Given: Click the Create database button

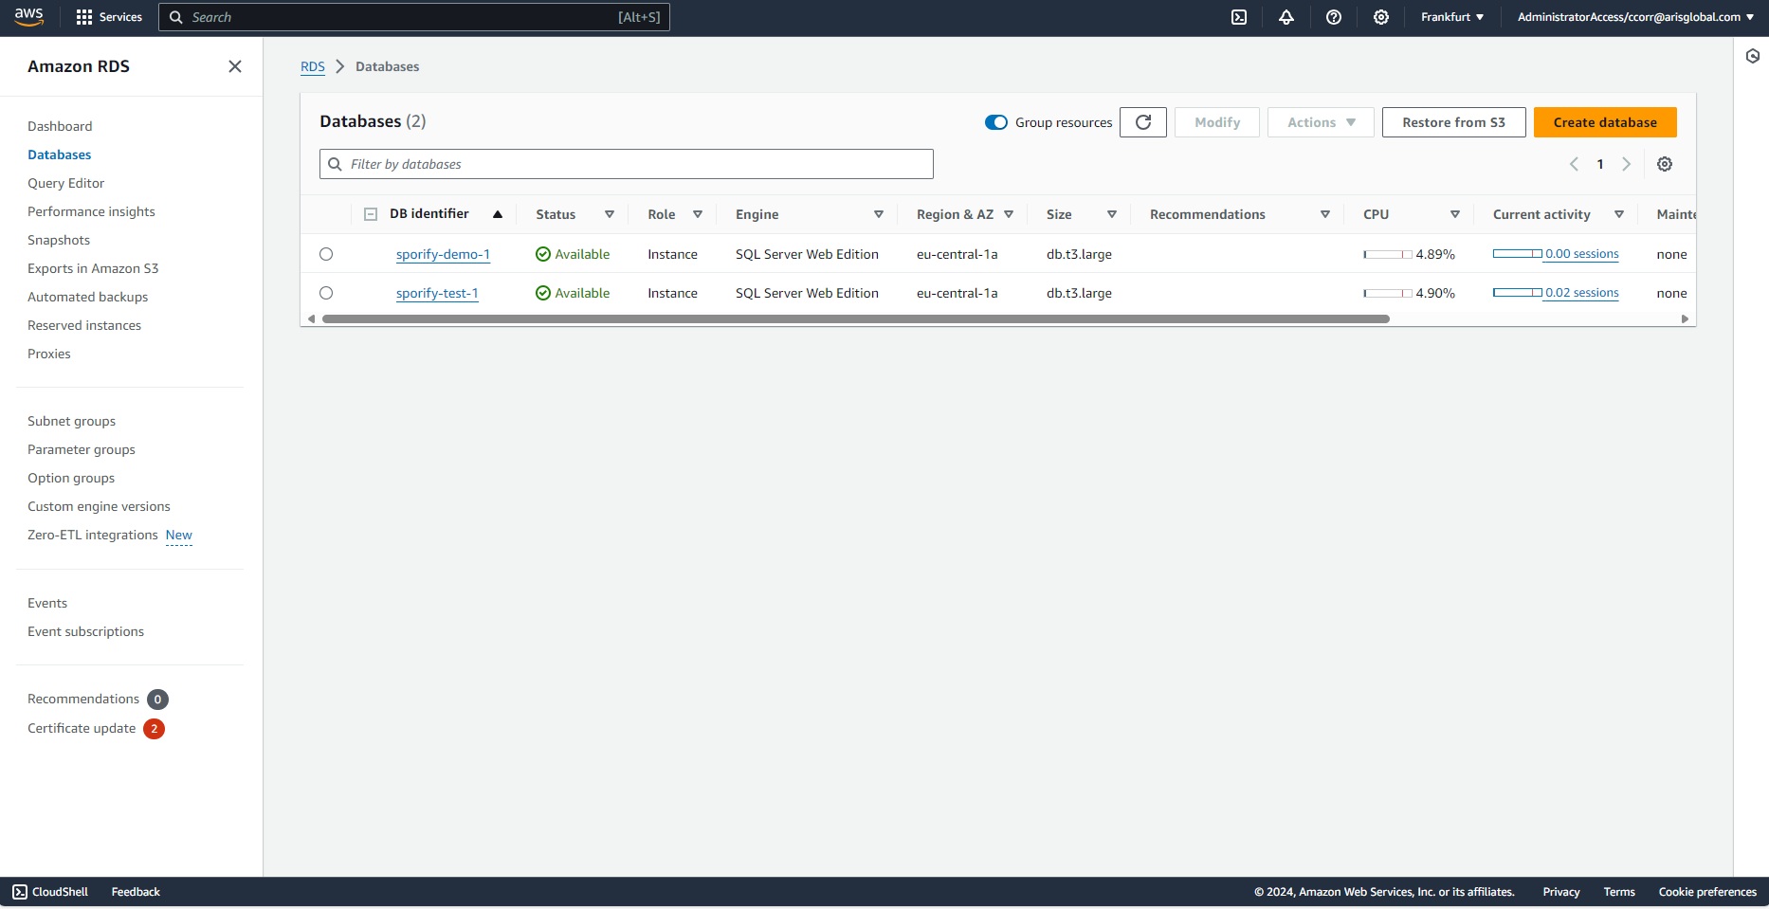Looking at the screenshot, I should point(1605,122).
